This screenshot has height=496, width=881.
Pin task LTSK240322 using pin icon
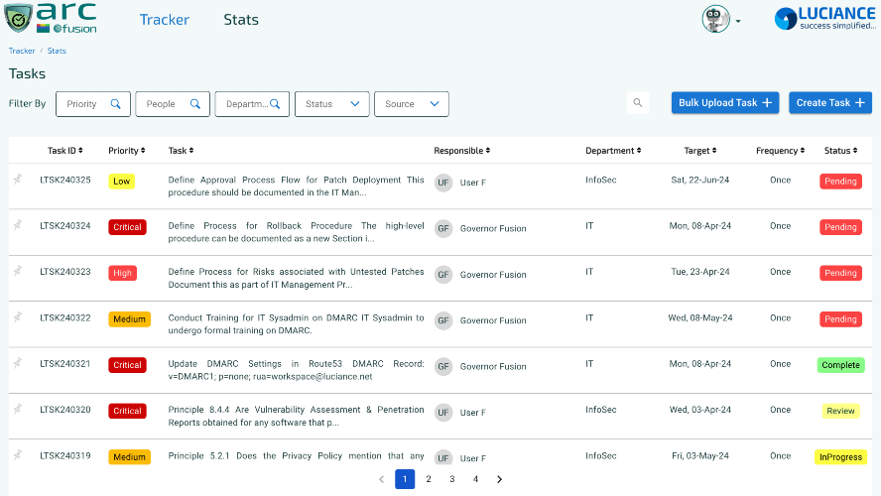[18, 317]
